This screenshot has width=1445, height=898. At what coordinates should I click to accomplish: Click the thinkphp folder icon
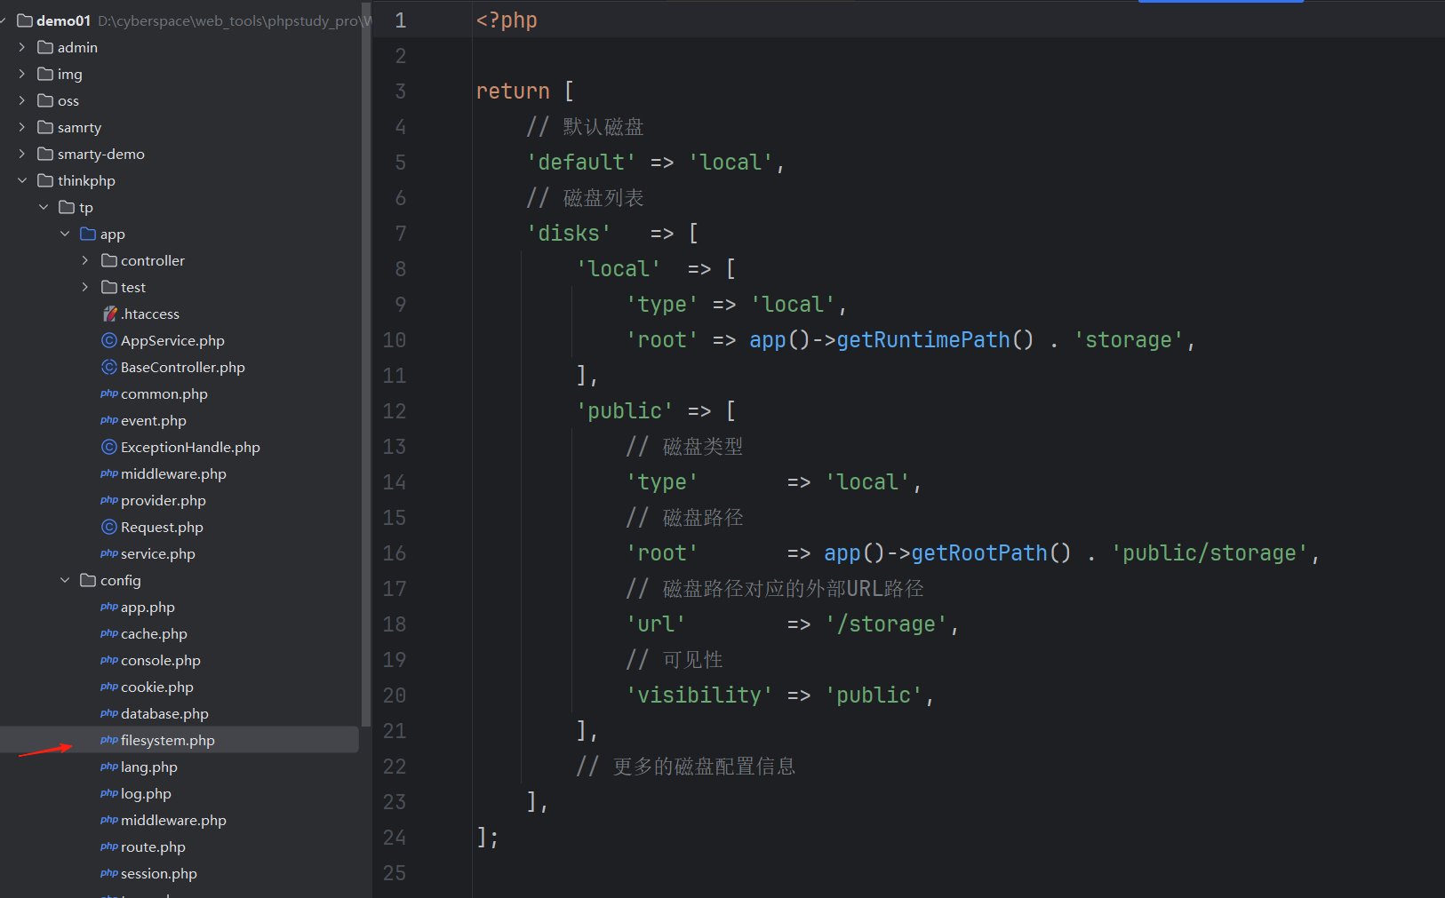[45, 180]
